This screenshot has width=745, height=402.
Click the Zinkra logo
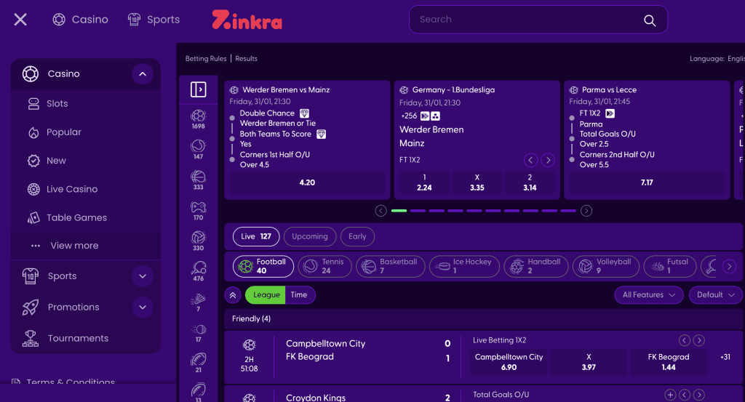tap(247, 20)
